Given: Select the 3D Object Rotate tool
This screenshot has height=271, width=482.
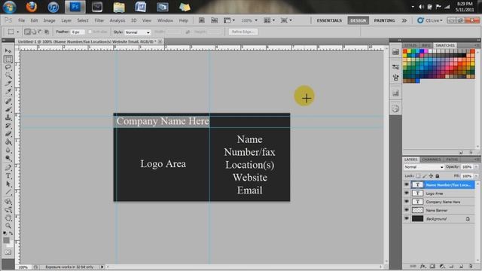Looking at the screenshot, I should (8, 202).
